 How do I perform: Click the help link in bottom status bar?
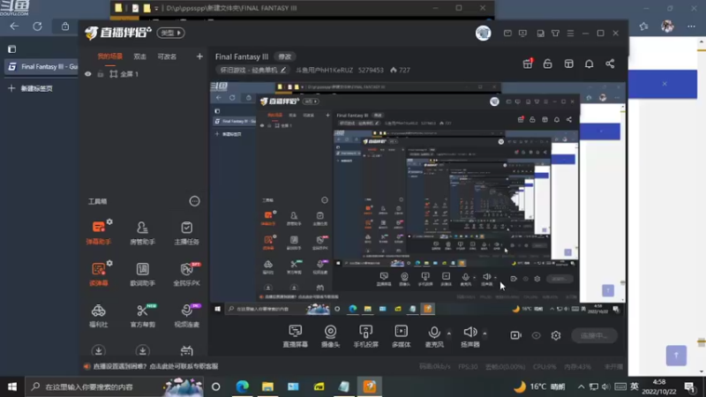pyautogui.click(x=155, y=366)
